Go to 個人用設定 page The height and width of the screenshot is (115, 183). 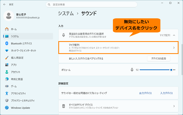coord(28,58)
